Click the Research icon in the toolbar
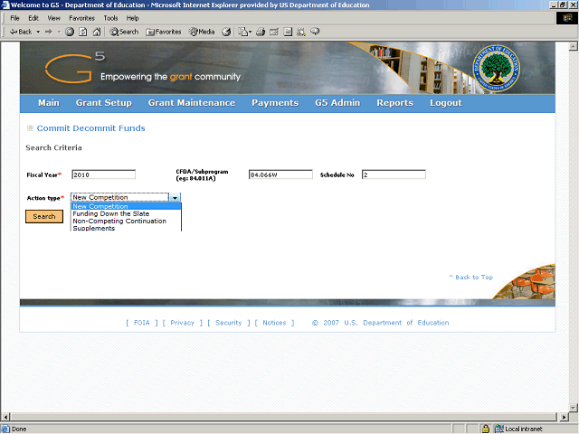579x434 pixels. (301, 33)
